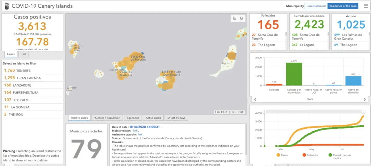Switch to the Cases tab
Image resolution: width=371 pixels, height=166 pixels.
tap(11, 54)
